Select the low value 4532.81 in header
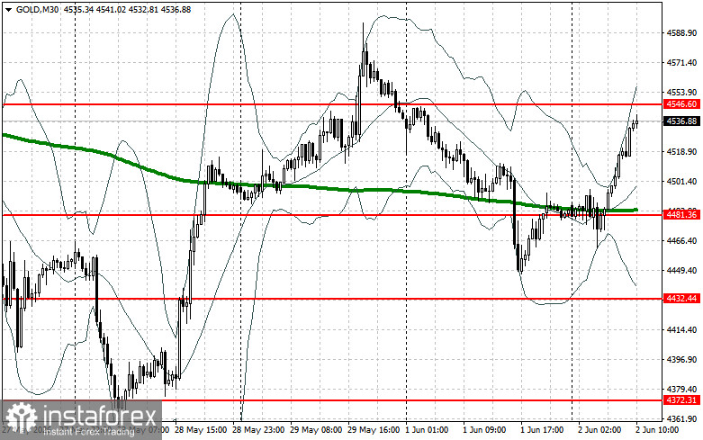The width and height of the screenshot is (703, 440). coord(143,9)
